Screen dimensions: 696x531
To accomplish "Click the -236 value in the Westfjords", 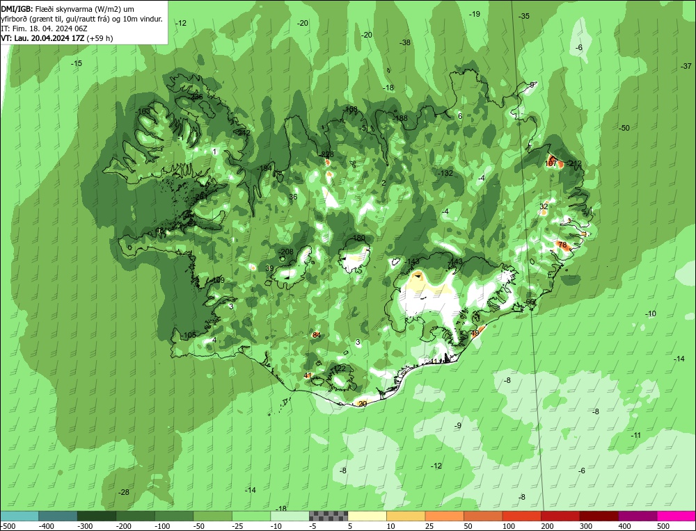I will 196,97.
